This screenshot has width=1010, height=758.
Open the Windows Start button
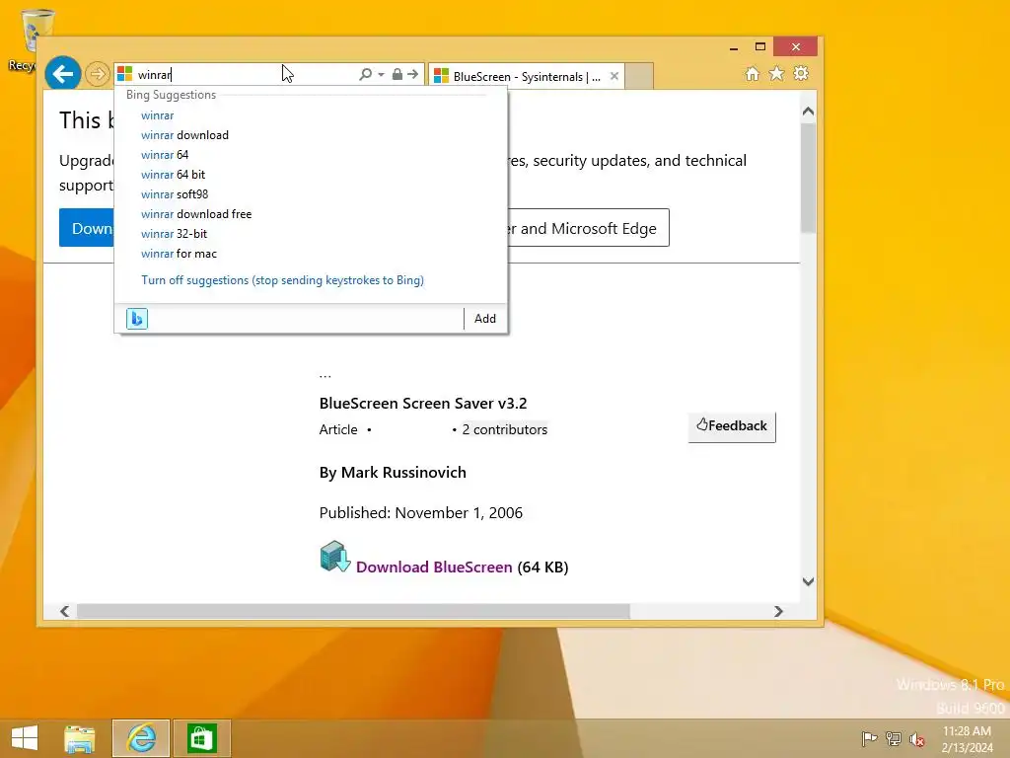pyautogui.click(x=25, y=738)
